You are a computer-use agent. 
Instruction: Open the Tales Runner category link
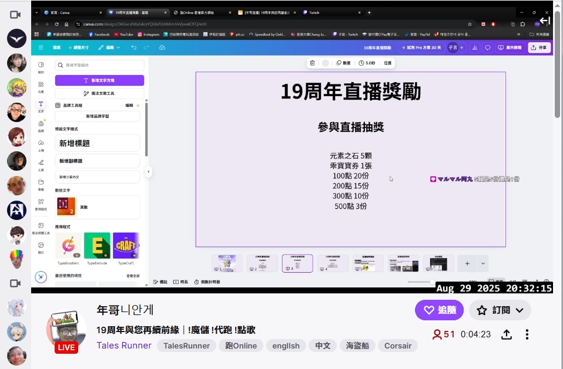pos(124,346)
